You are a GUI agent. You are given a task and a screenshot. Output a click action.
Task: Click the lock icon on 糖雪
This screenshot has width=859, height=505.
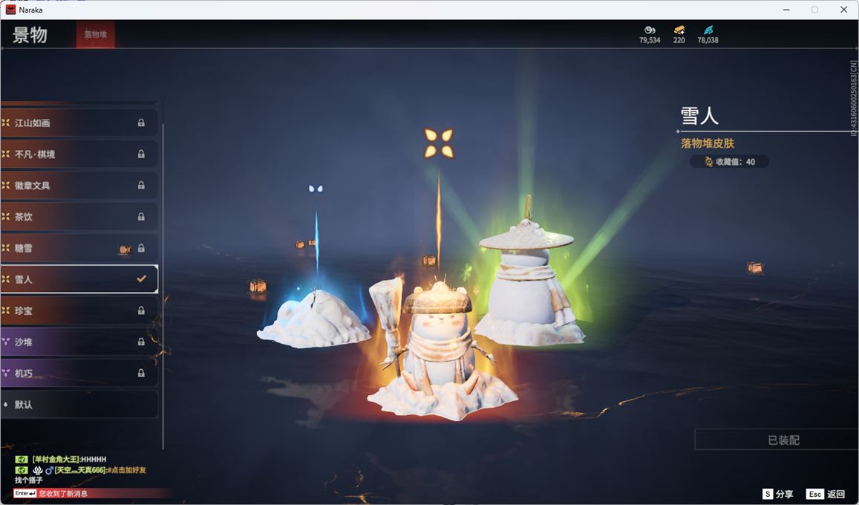click(x=141, y=247)
